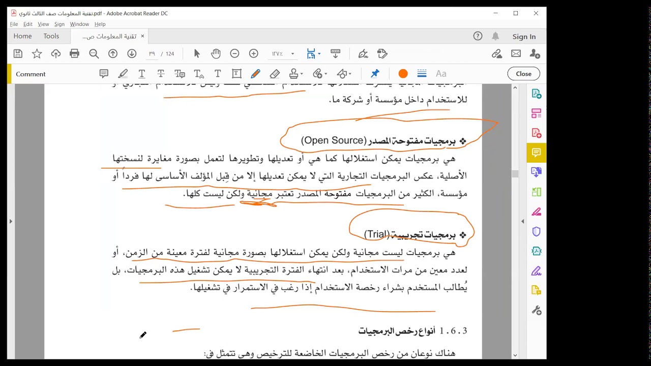This screenshot has width=651, height=366.
Task: Open Protect shield tool in sidebar
Action: point(536,231)
